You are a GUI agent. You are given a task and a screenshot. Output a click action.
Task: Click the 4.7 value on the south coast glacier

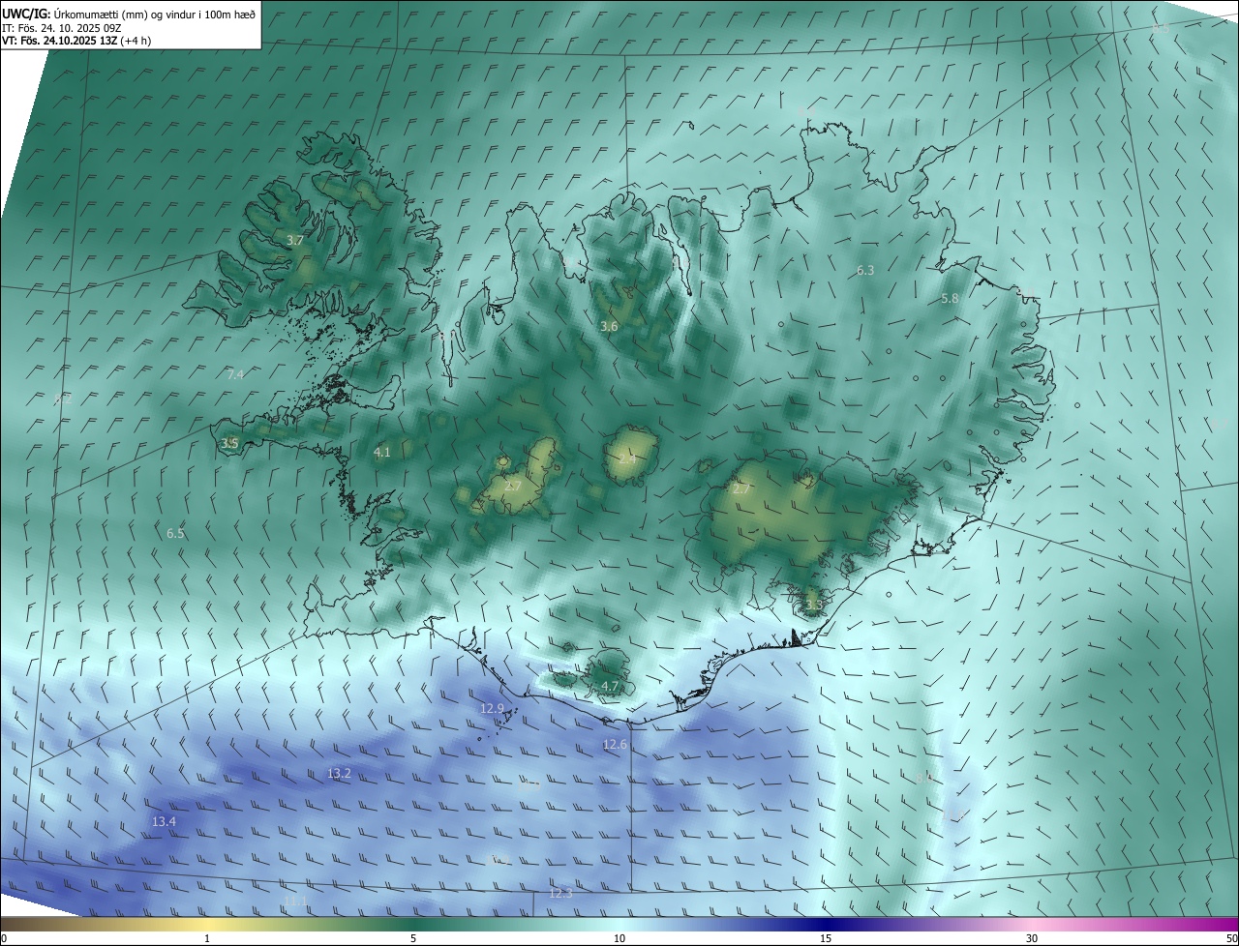click(x=610, y=686)
